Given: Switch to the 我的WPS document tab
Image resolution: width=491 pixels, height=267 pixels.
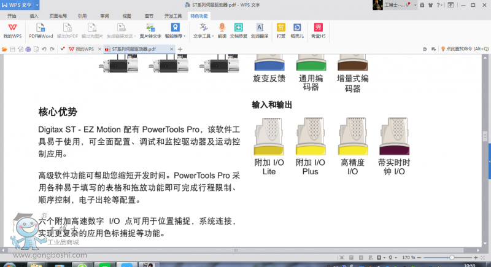Looking at the screenshot, I should pyautogui.click(x=82, y=48).
